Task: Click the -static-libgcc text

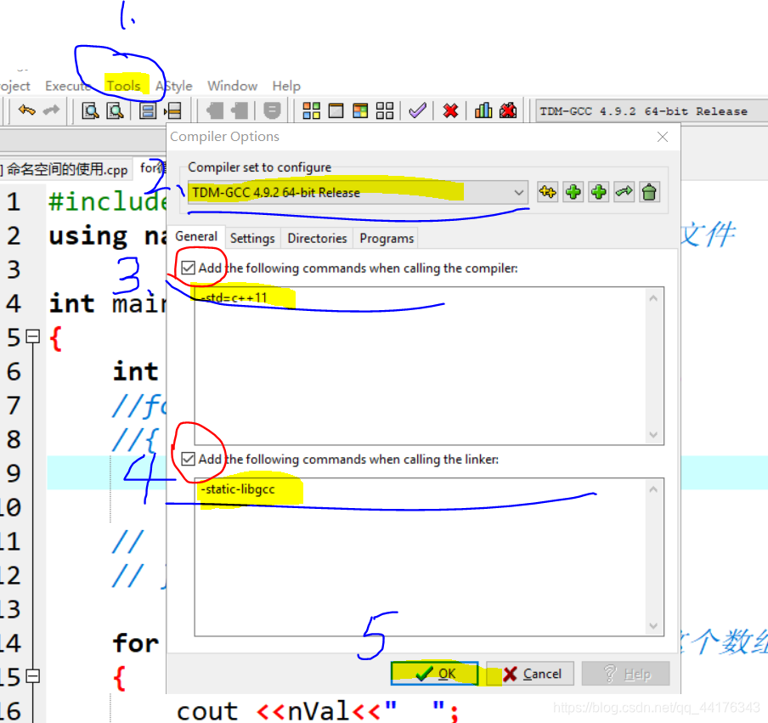Action: [x=238, y=489]
